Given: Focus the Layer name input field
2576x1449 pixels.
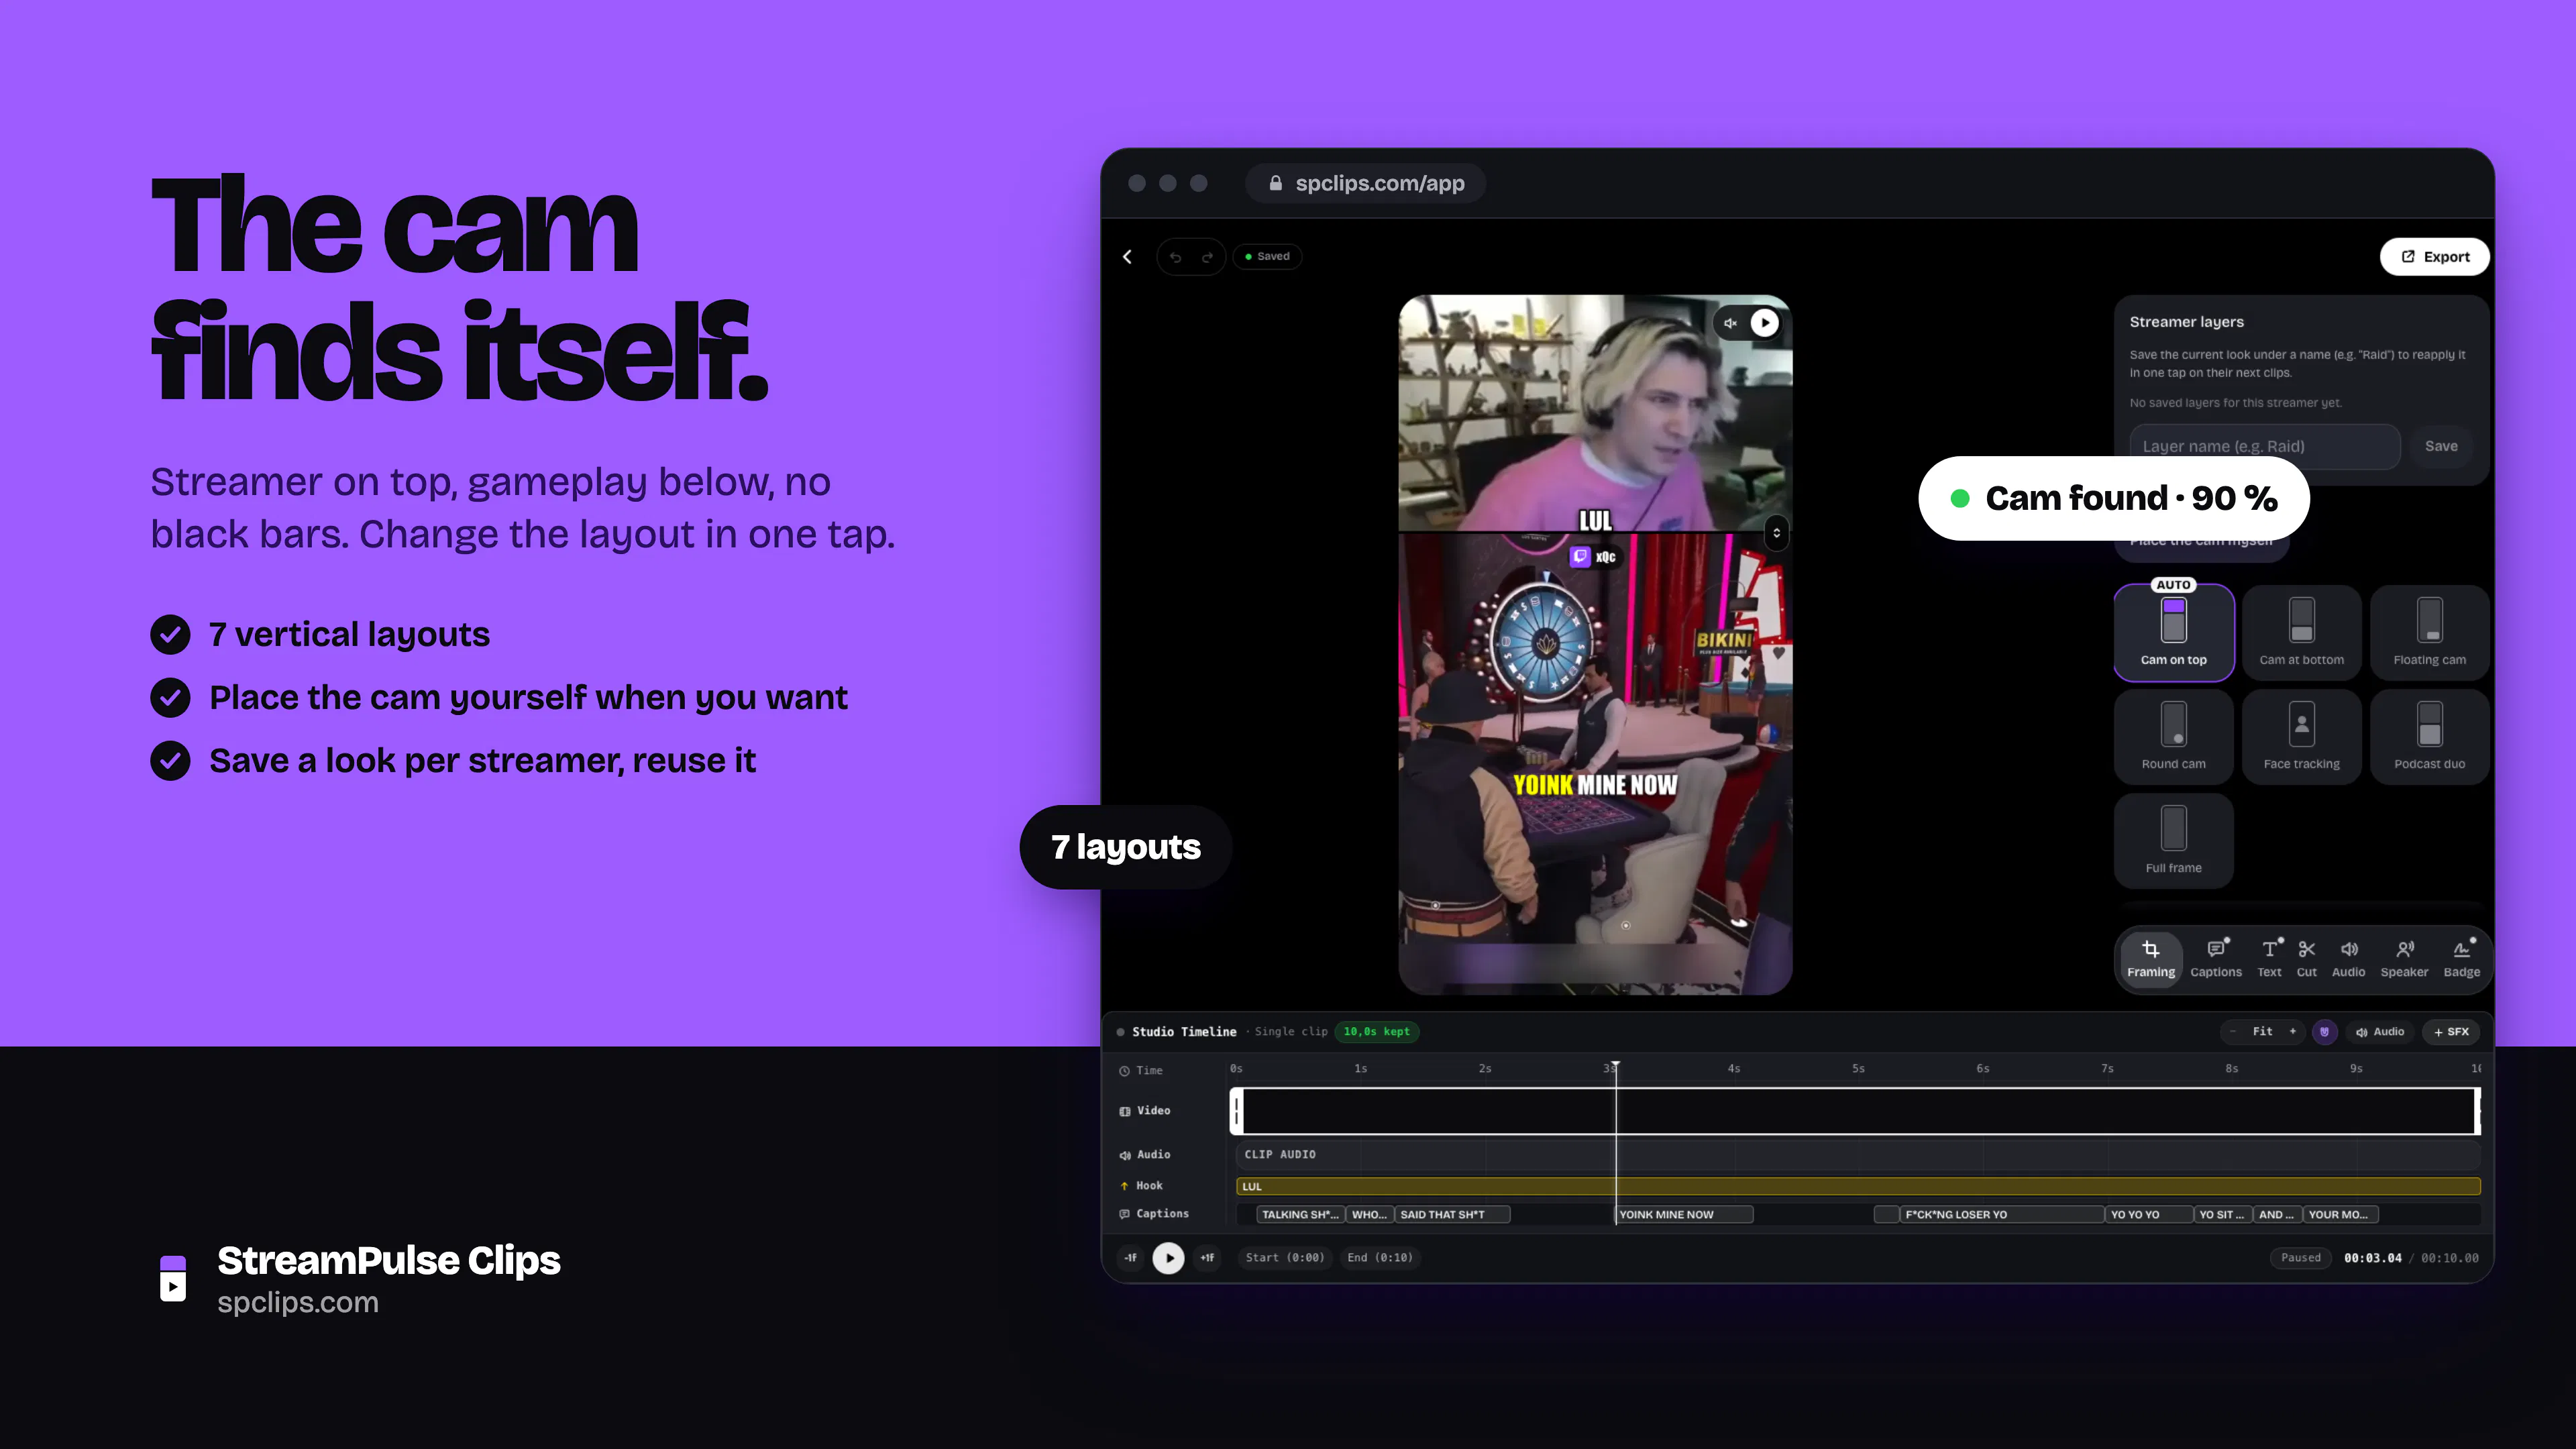Looking at the screenshot, I should [x=2265, y=446].
